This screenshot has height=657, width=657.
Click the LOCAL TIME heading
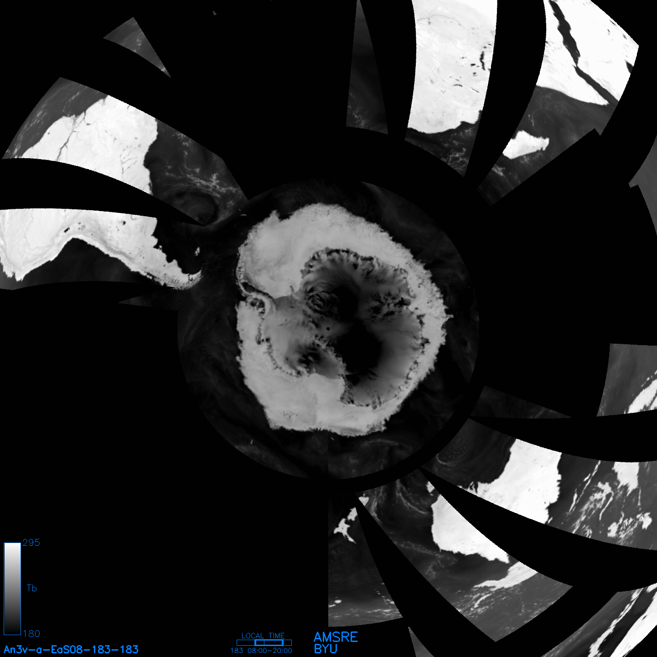[x=263, y=636]
